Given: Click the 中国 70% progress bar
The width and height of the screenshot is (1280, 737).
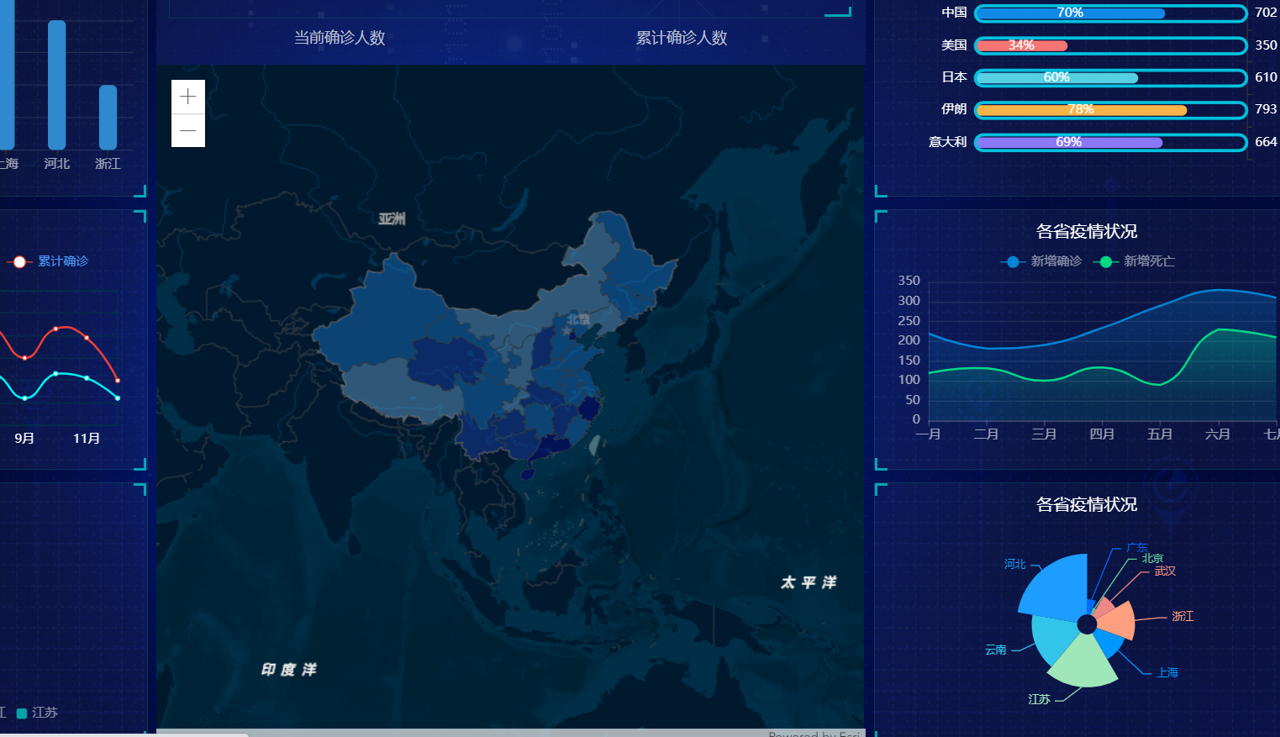Looking at the screenshot, I should [x=1070, y=13].
